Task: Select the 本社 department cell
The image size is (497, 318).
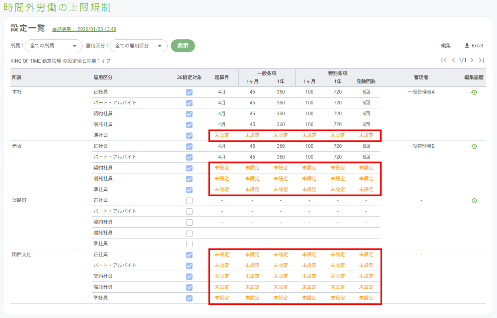Action: [x=17, y=92]
